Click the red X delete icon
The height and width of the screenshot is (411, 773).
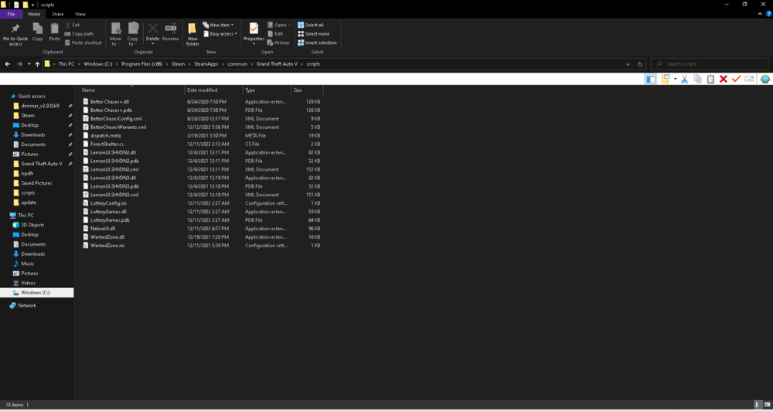(x=724, y=79)
